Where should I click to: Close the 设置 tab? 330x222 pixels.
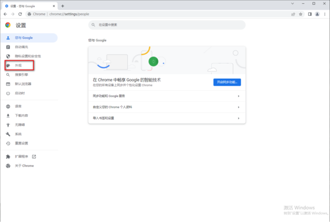click(54, 6)
